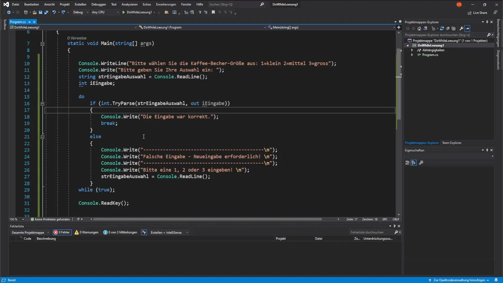This screenshot has width=503, height=283.
Task: Click the notifications bell in status bar
Action: coord(496,280)
